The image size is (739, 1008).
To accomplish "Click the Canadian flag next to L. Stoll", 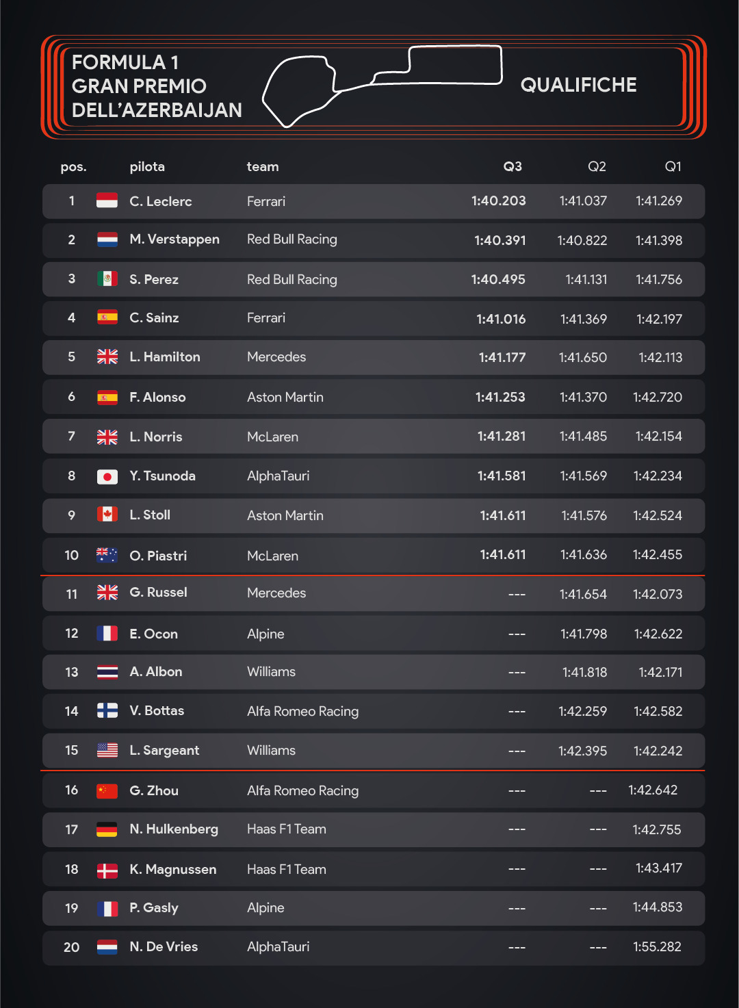I will pos(107,515).
